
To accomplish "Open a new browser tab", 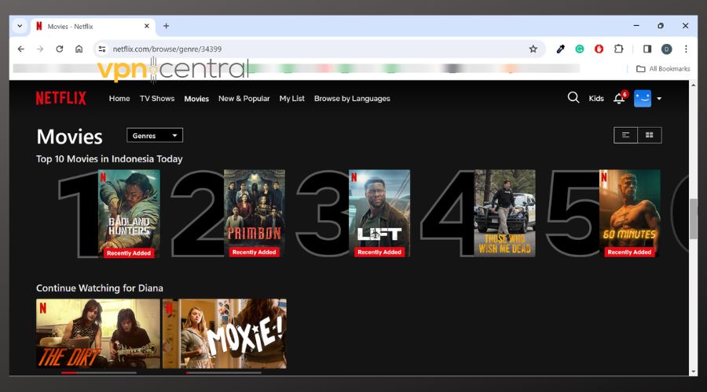I will pyautogui.click(x=166, y=26).
